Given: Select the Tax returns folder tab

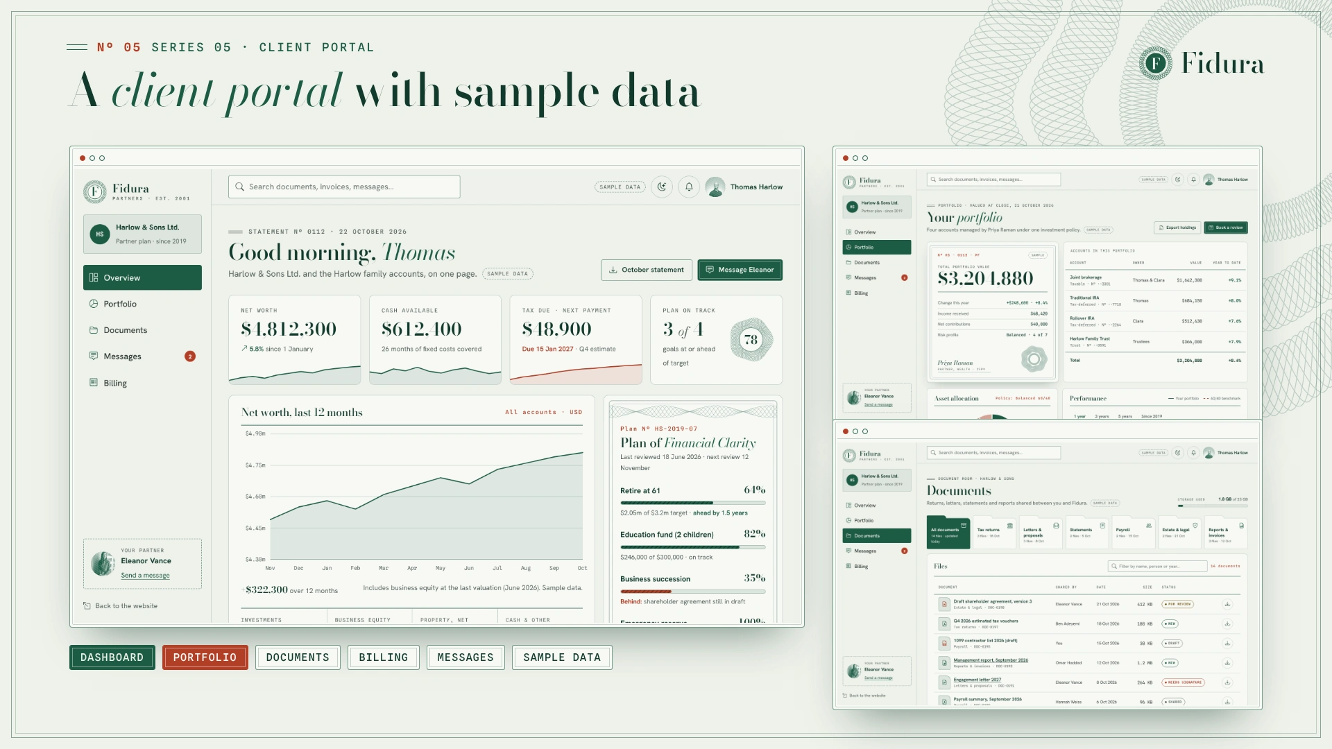Looking at the screenshot, I should (995, 533).
